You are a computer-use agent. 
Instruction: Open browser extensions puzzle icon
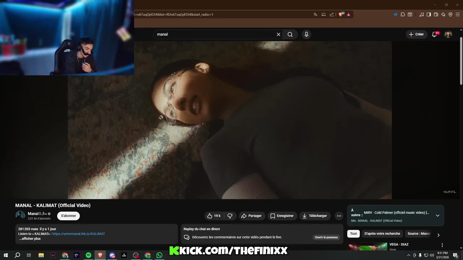(403, 14)
